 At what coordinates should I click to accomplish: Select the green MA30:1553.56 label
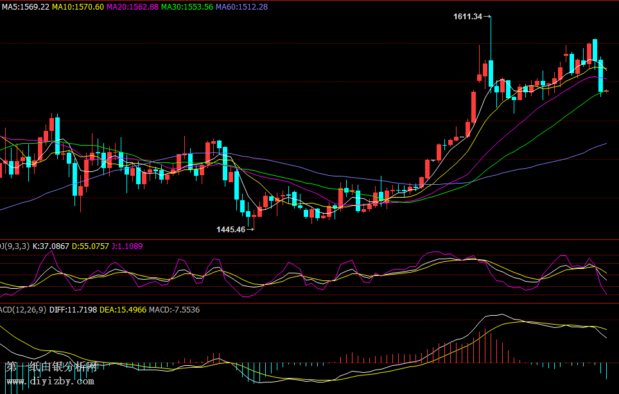coord(187,6)
